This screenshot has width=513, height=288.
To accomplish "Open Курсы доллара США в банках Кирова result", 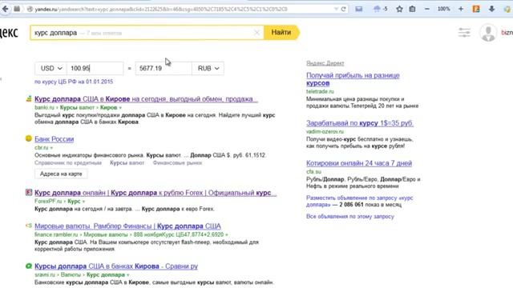I will click(116, 266).
